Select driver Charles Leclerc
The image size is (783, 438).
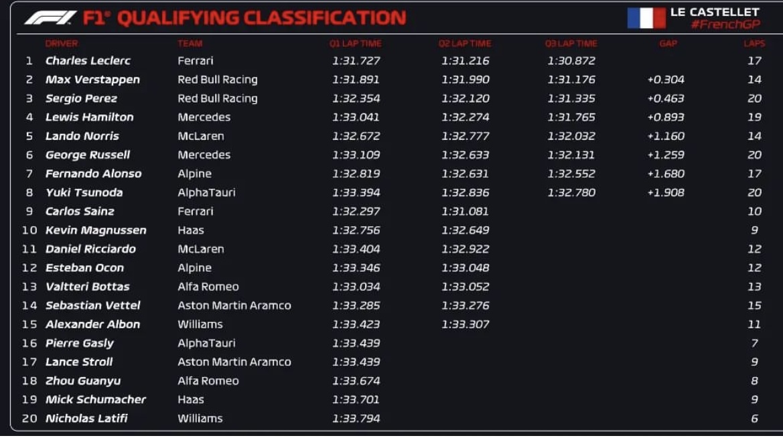(x=88, y=61)
